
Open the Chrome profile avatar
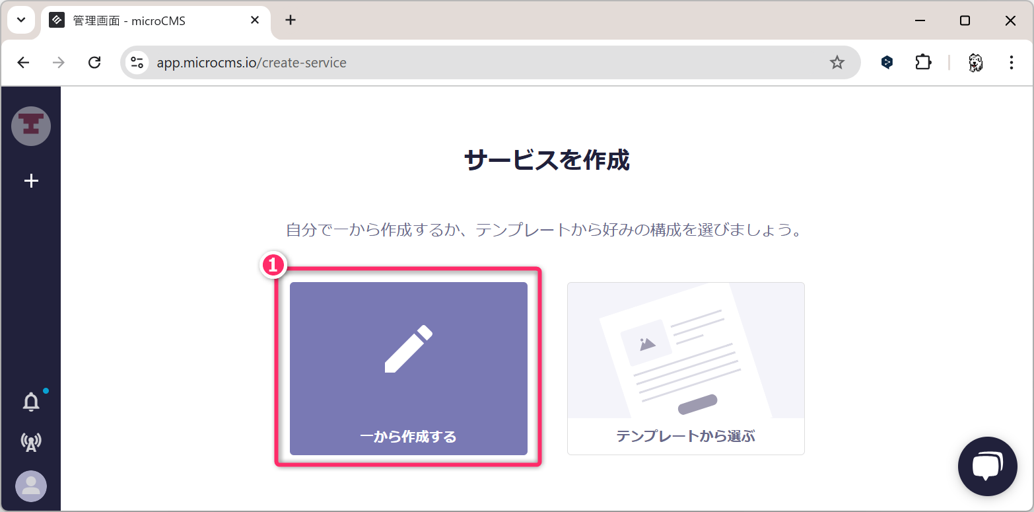975,63
